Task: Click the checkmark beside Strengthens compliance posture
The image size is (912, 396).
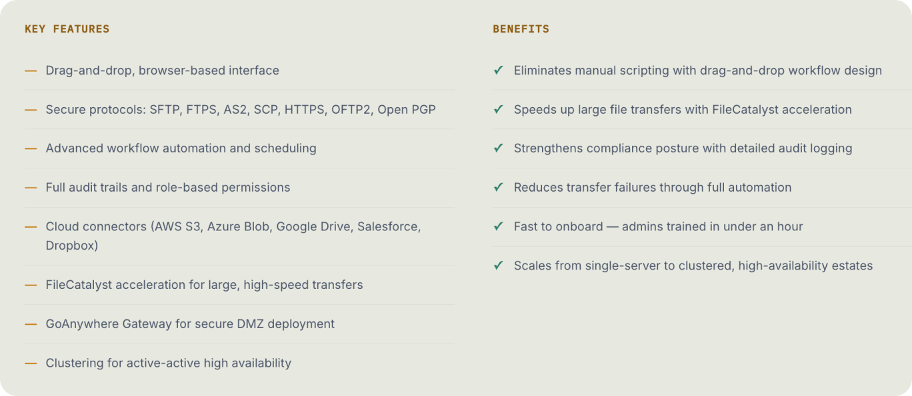Action: coord(498,148)
